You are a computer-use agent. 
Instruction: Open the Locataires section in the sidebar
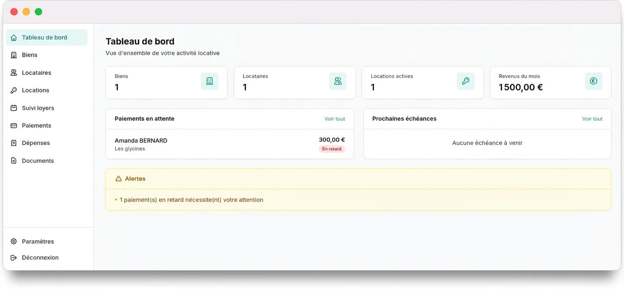(x=47, y=73)
